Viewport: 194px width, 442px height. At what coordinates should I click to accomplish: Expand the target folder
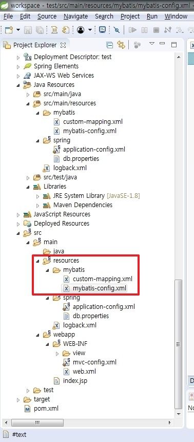(x=18, y=400)
